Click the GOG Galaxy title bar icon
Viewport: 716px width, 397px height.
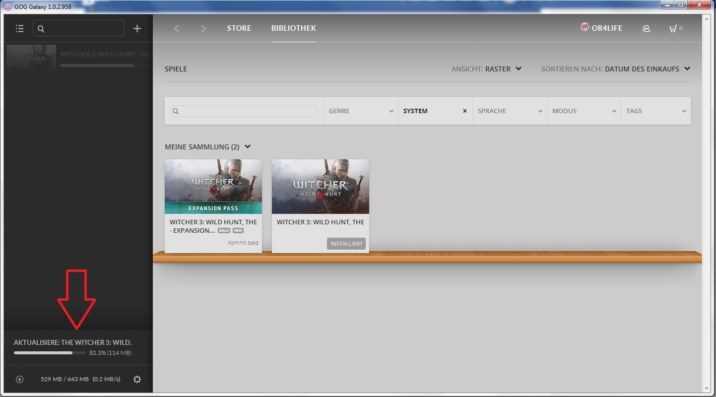[x=8, y=6]
